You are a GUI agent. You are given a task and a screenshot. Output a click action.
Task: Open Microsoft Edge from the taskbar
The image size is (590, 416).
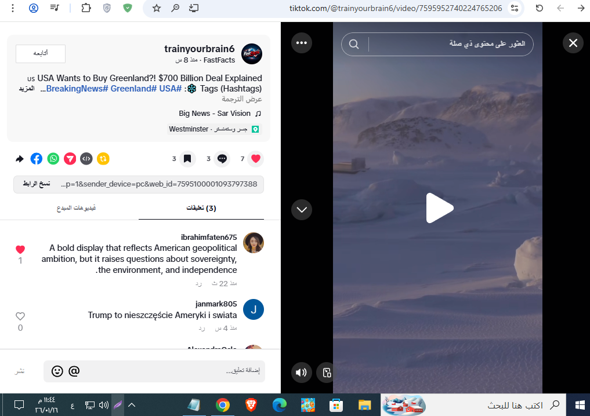click(x=279, y=405)
